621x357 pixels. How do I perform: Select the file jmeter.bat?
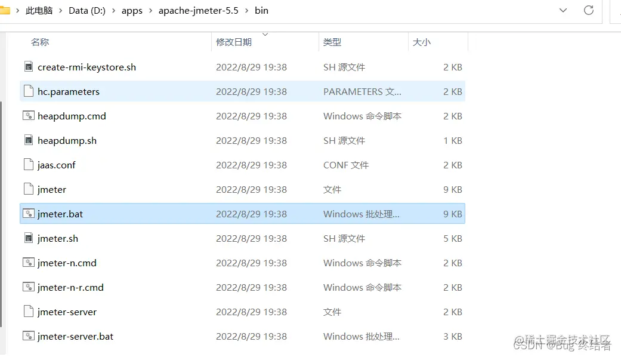[x=60, y=214]
